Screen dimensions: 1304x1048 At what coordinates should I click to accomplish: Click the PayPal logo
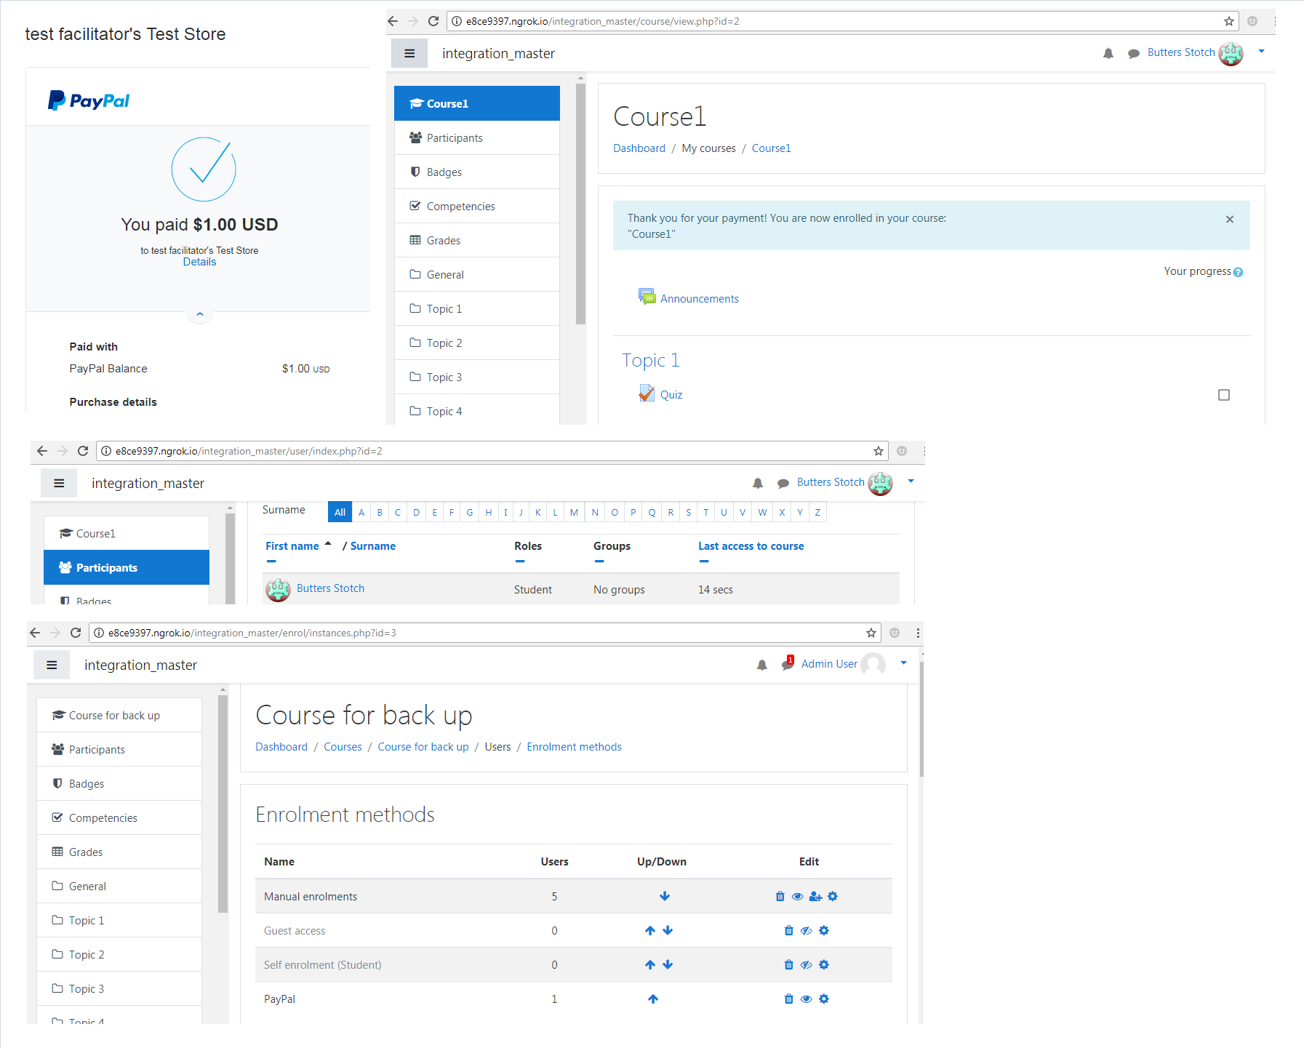pyautogui.click(x=89, y=100)
